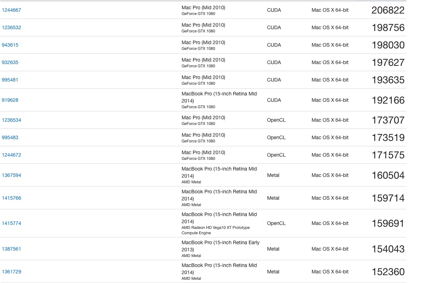This screenshot has width=448, height=283.
Task: Open OpenCL result 1236534
Action: pos(11,120)
